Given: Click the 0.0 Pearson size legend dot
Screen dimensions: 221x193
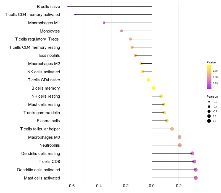Looking at the screenshot, I should [x=209, y=116].
